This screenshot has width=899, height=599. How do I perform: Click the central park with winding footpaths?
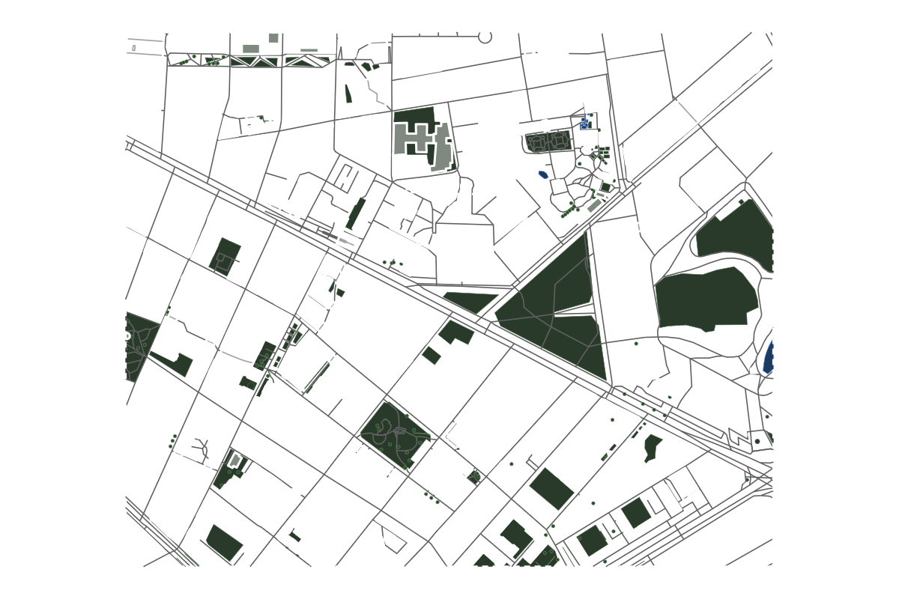395,435
